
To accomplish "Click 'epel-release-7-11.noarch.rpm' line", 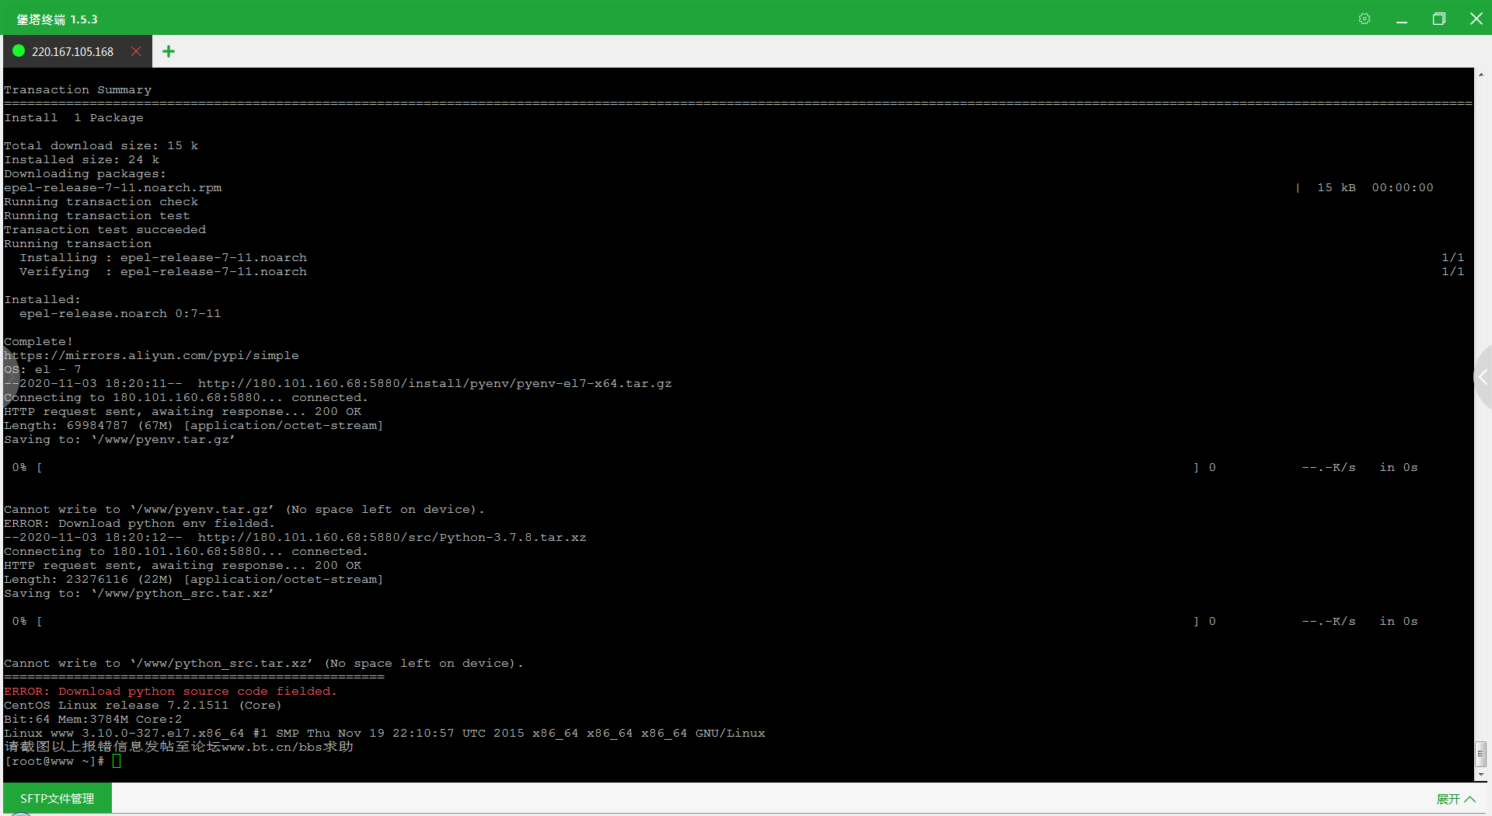I will (113, 187).
